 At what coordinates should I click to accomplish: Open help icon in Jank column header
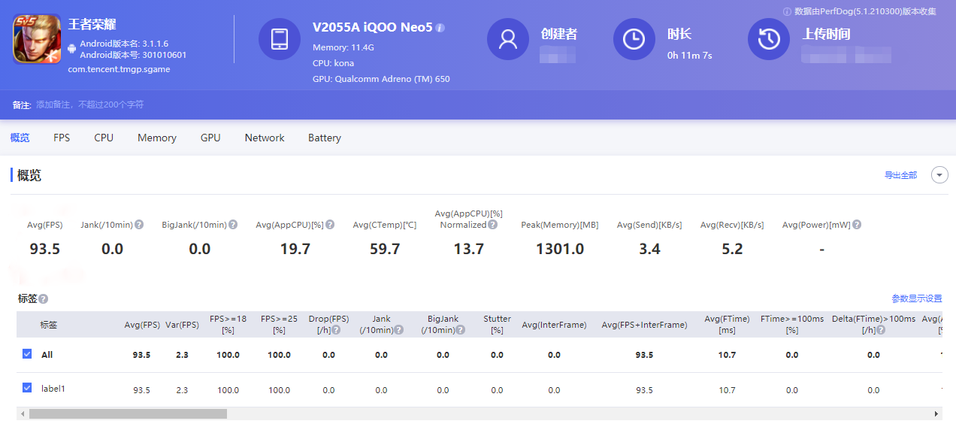click(399, 330)
